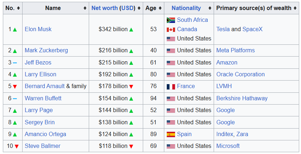Image resolution: width=301 pixels, height=154 pixels.
Task: Sort table by Age column arrows
Action: pos(160,8)
